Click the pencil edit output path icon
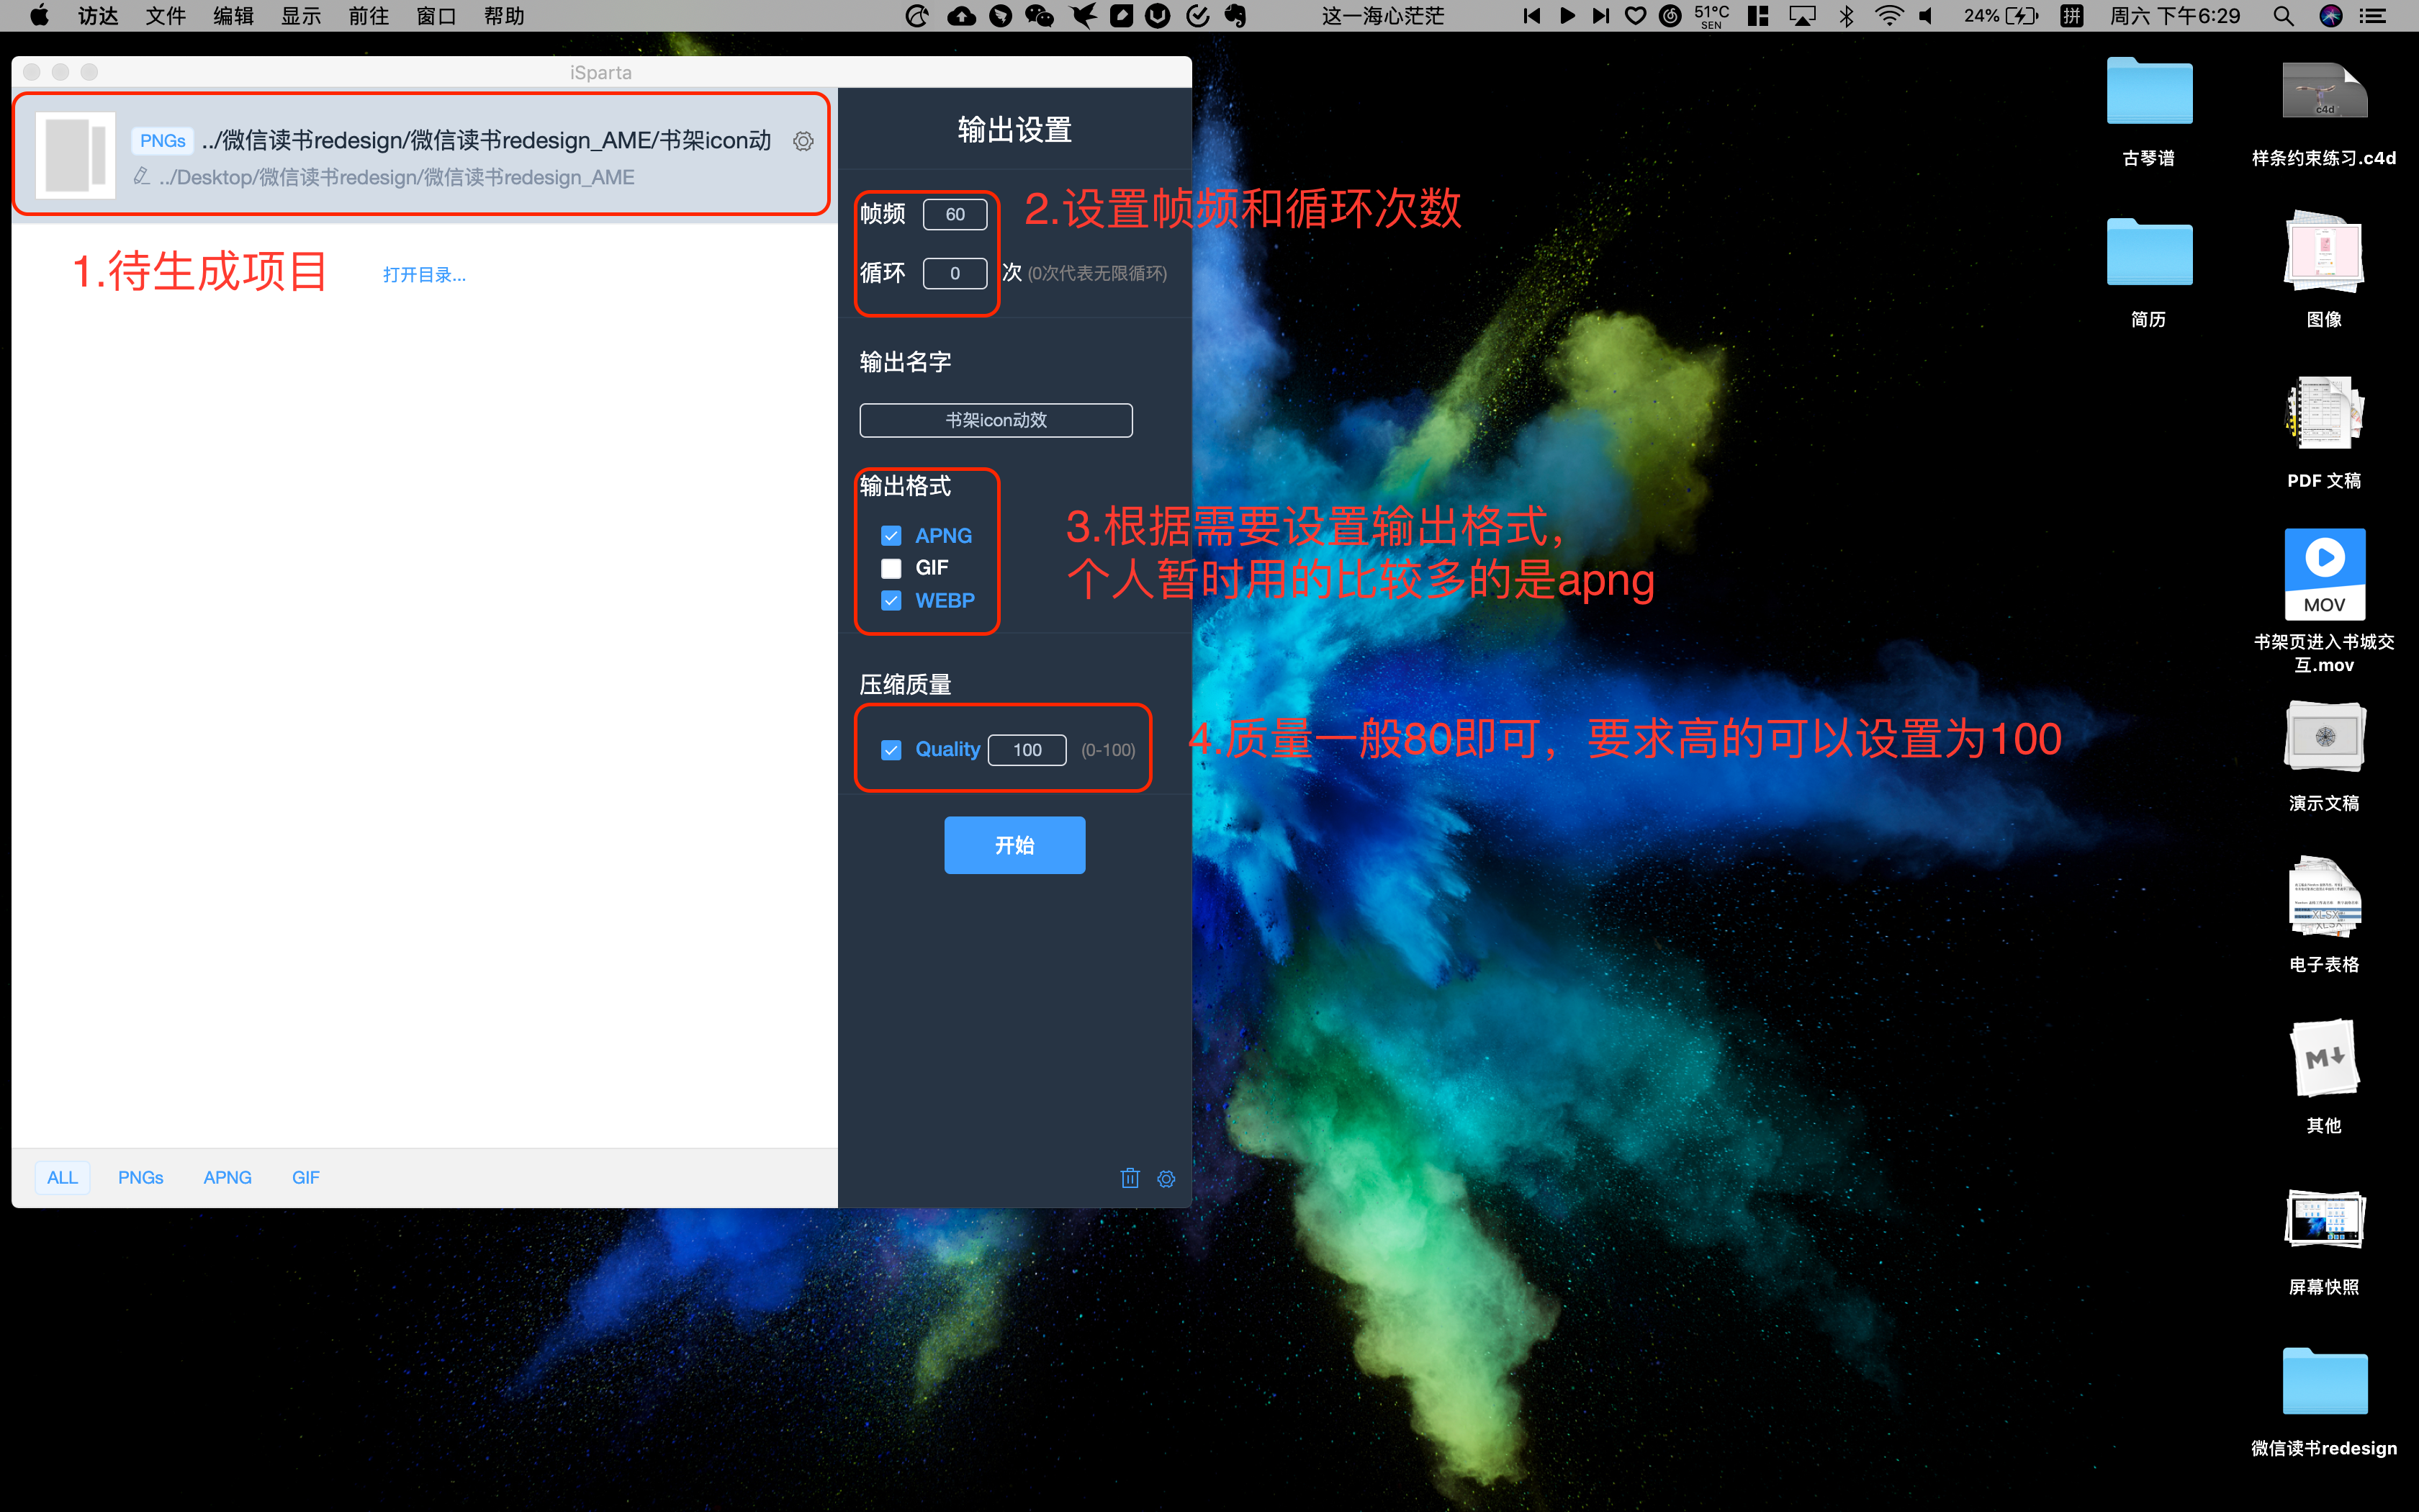Viewport: 2419px width, 1512px height. (142, 177)
